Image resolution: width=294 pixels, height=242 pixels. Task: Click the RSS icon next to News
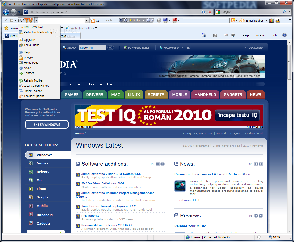click(x=176, y=164)
